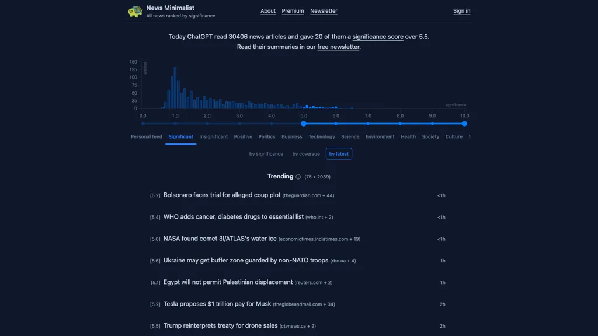Select the by latest sort option

[x=339, y=154]
